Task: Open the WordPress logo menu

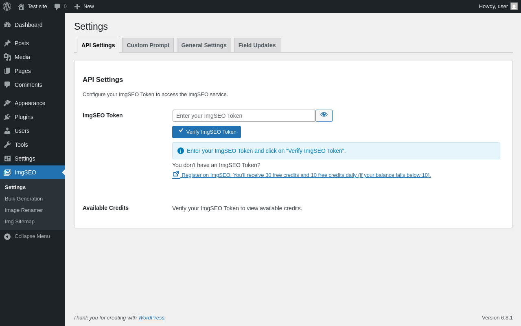Action: coord(7,7)
